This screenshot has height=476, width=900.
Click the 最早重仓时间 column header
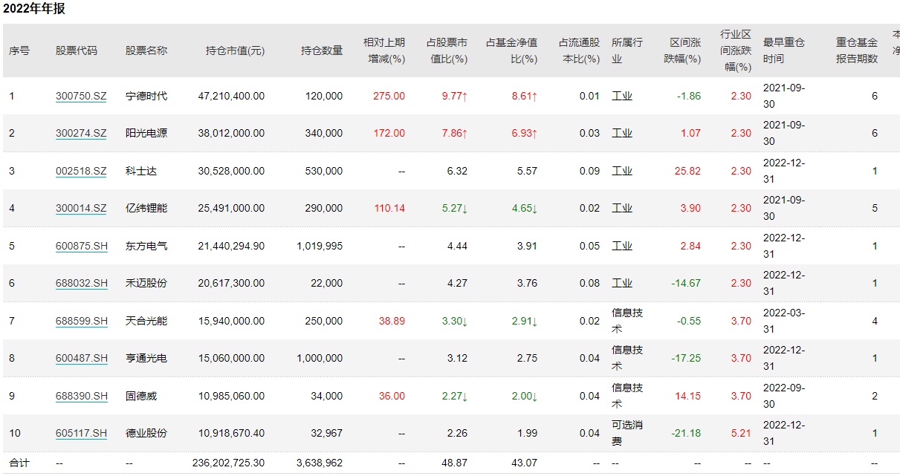coord(784,50)
